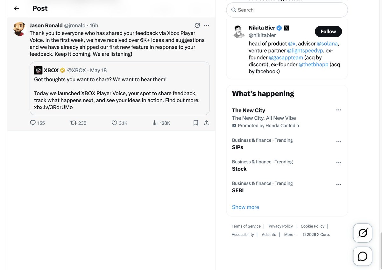View analytics icon showing 128K views
This screenshot has height=270, width=382.
tap(155, 123)
